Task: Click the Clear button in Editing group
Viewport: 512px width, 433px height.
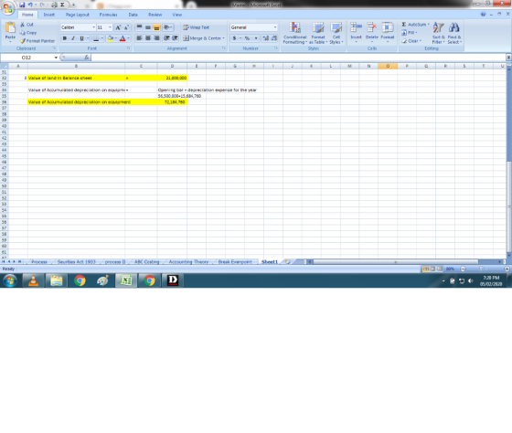Action: (x=411, y=41)
